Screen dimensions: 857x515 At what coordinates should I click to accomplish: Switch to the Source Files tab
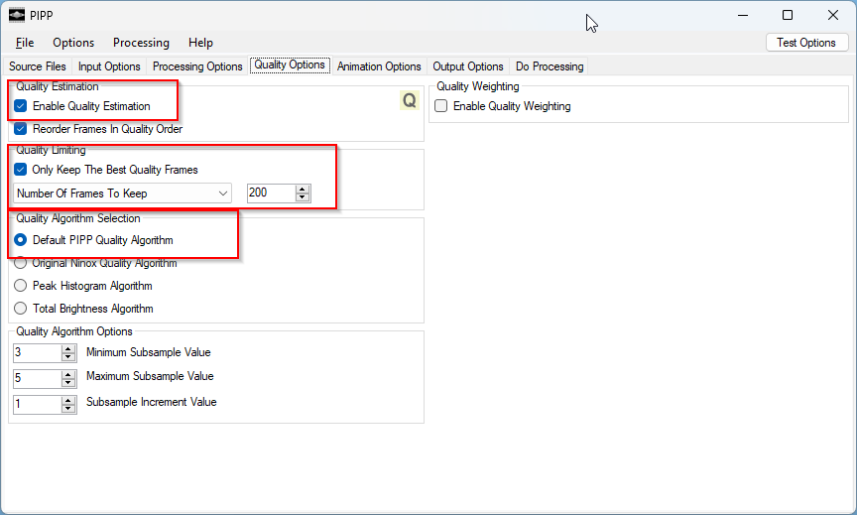(x=37, y=66)
